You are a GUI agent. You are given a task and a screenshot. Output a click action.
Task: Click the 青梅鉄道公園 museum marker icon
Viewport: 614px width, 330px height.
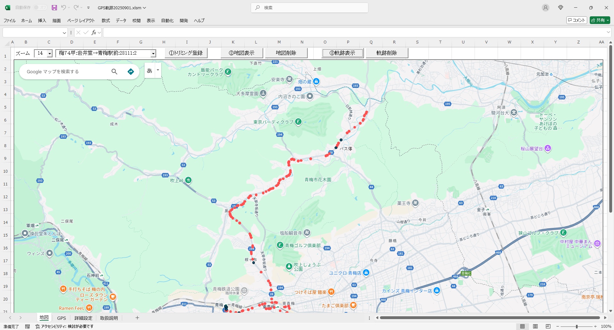[x=244, y=290]
